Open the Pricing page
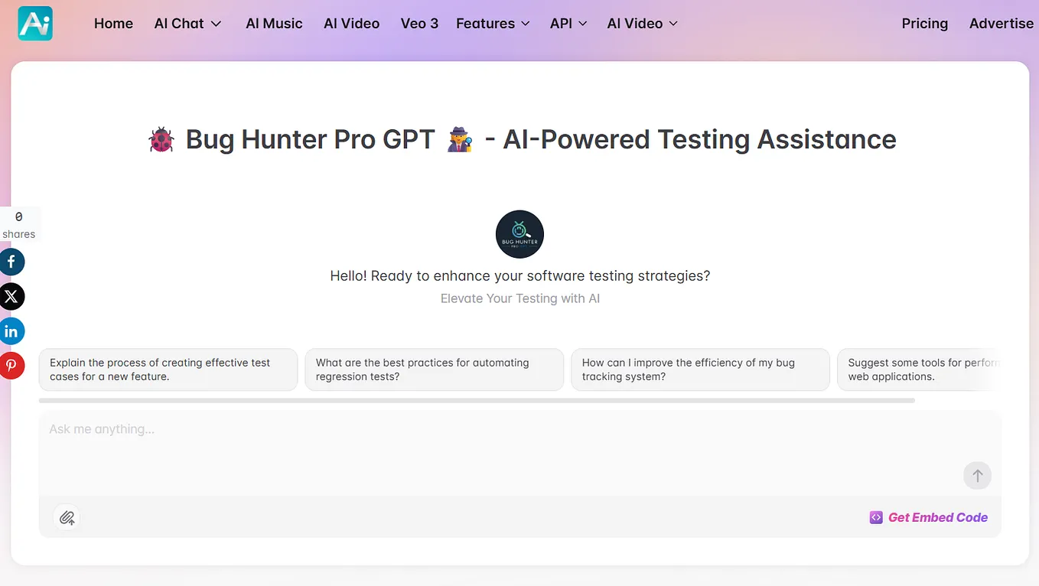 (x=924, y=24)
